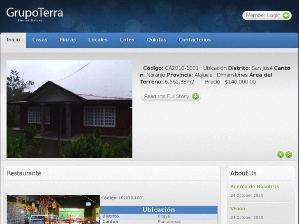Open the Fincas menu item
The width and height of the screenshot is (299, 224).
coord(68,39)
